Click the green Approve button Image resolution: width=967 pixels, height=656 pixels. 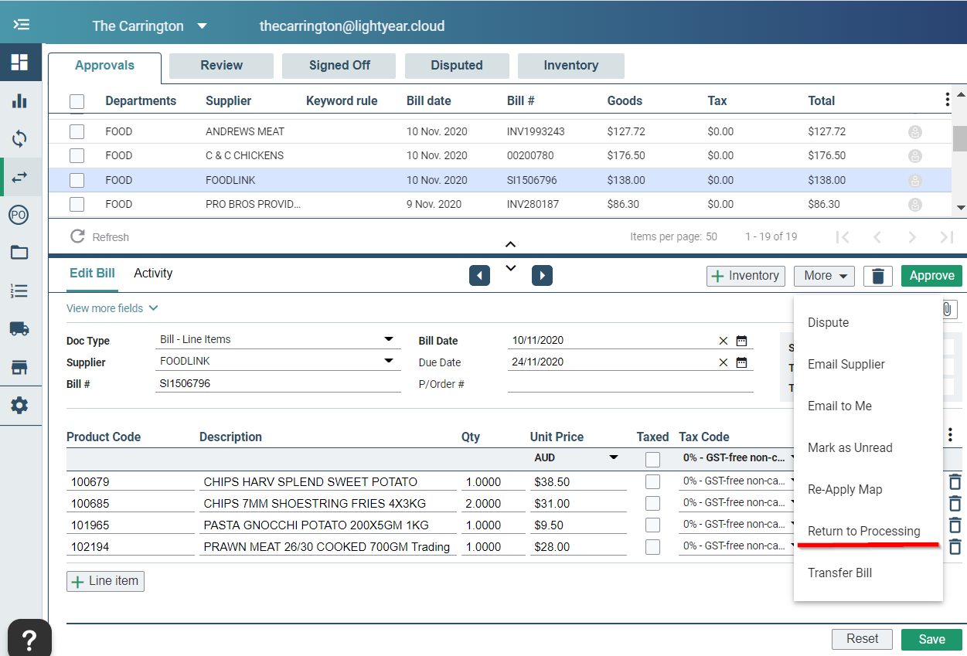click(x=931, y=276)
